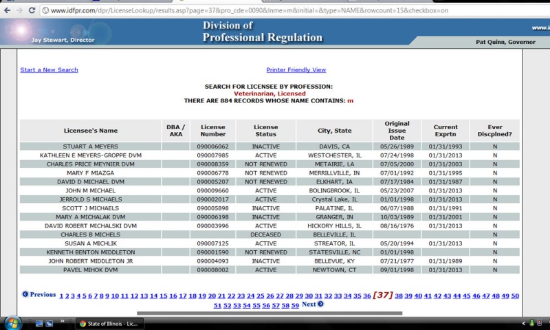Show hidden system tray icons arrow

[524, 323]
